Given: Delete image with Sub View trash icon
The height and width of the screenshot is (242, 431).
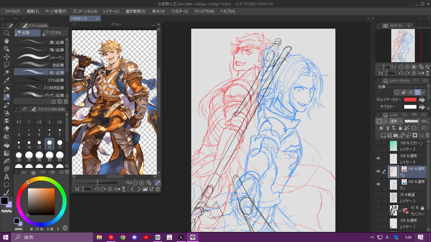Looking at the screenshot, I should pos(158,189).
